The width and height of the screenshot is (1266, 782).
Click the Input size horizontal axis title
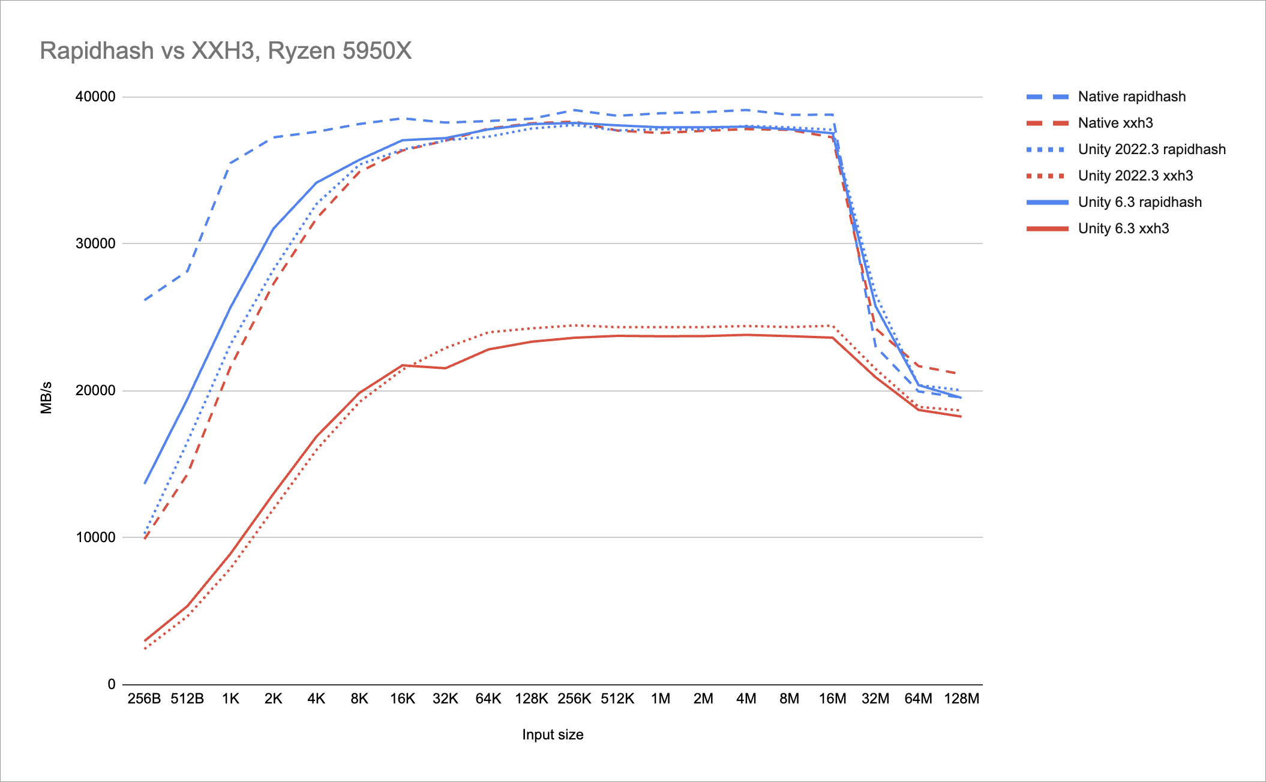point(553,735)
